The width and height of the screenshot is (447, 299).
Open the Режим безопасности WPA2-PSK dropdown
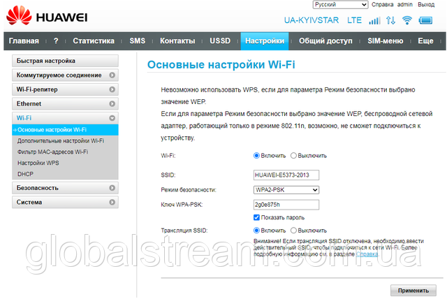coord(286,190)
